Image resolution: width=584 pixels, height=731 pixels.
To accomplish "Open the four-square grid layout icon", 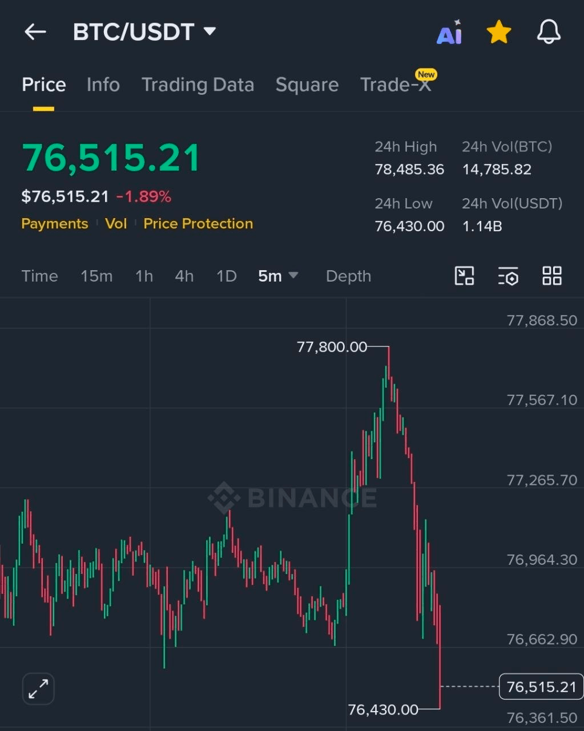I will pyautogui.click(x=552, y=276).
